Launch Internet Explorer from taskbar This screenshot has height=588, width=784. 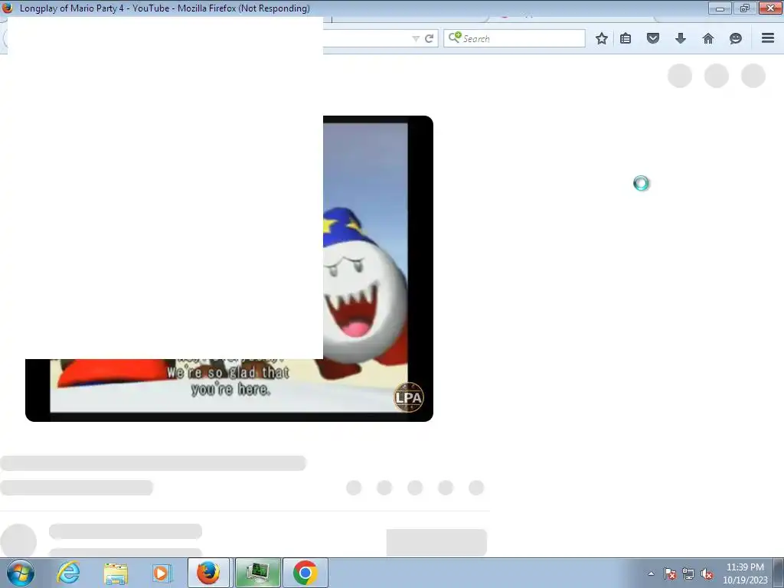[x=68, y=573]
